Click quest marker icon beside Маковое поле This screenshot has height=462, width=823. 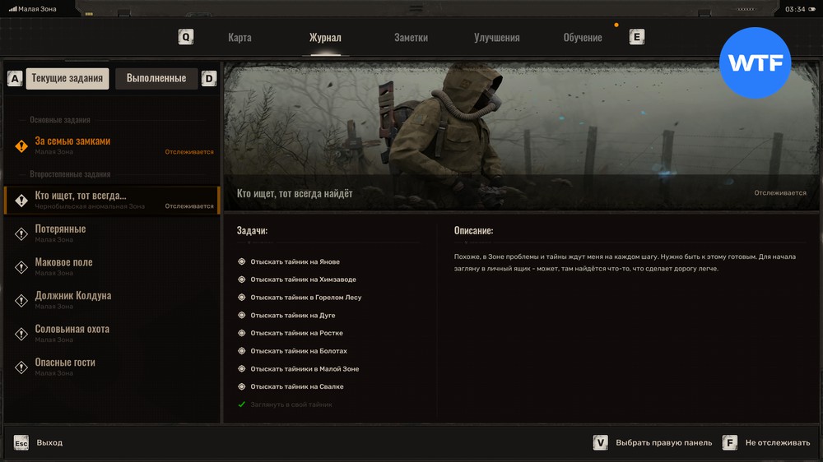[21, 267]
